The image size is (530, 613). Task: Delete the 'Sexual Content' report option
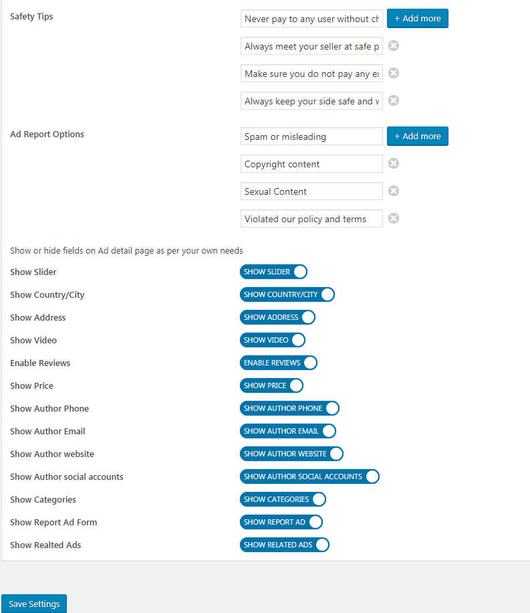click(x=394, y=191)
